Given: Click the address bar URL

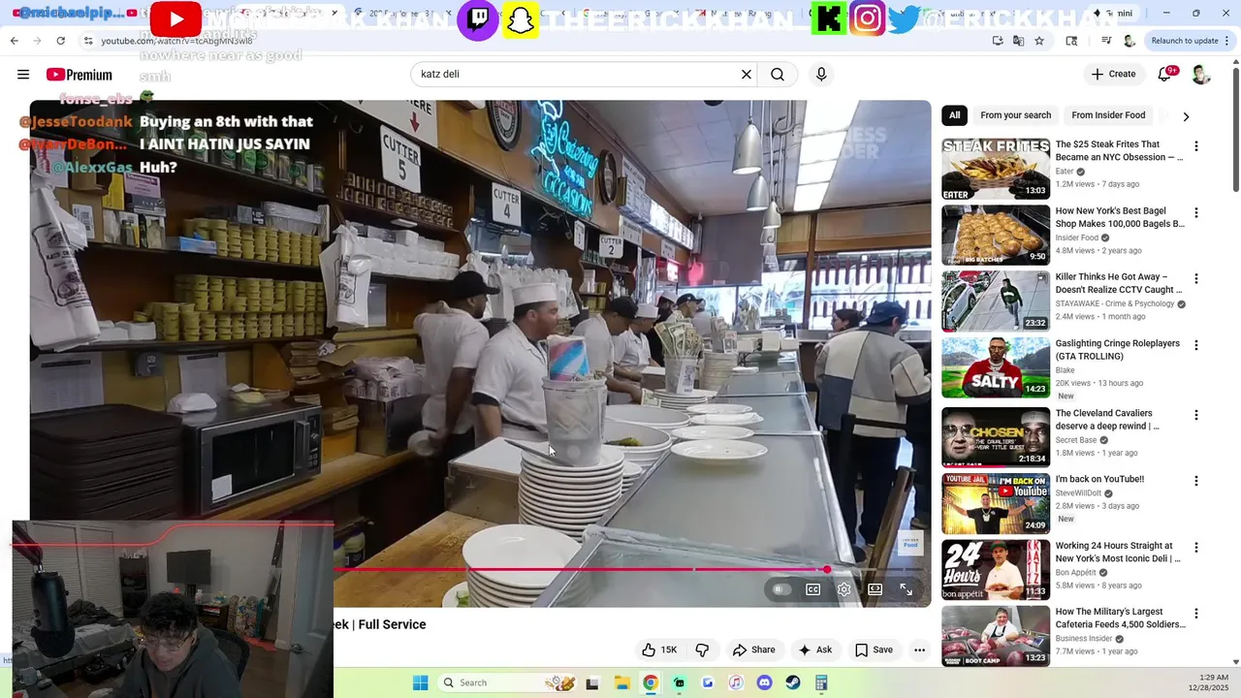Looking at the screenshot, I should pos(176,41).
